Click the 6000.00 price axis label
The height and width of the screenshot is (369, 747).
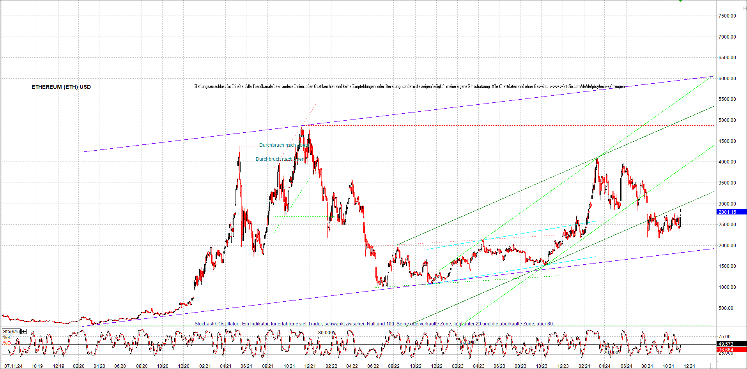[727, 79]
